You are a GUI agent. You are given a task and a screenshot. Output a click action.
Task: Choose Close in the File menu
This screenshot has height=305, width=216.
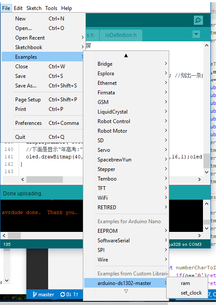(x=43, y=67)
